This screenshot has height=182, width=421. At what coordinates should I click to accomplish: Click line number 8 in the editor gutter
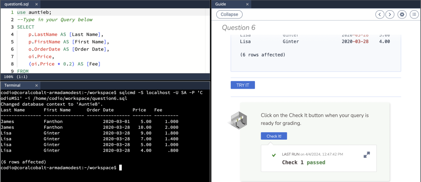pos(12,64)
